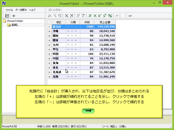Click the HTML export toolbar icon
This screenshot has width=174, height=130.
coord(83,16)
